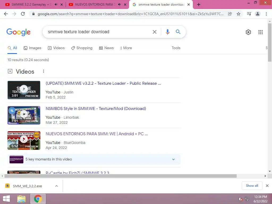
Task: Click inside the Google search input field
Action: tap(99, 32)
